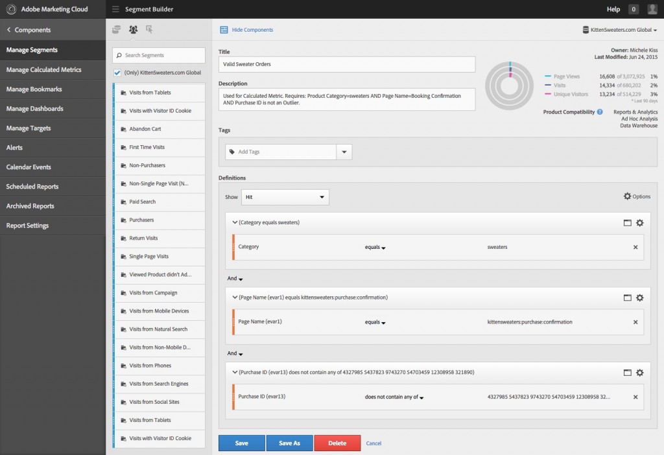Open Scheduled Reports
664x455 pixels.
pyautogui.click(x=53, y=187)
